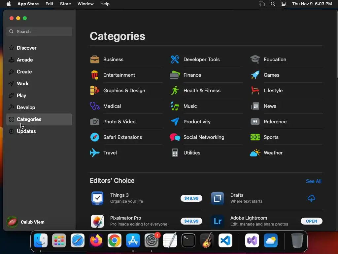Open the Medical stethoscope icon

click(95, 106)
